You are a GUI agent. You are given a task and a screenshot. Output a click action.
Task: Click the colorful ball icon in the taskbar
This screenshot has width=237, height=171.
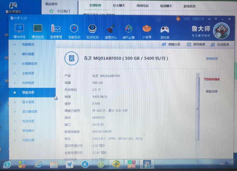pyautogui.click(x=22, y=164)
